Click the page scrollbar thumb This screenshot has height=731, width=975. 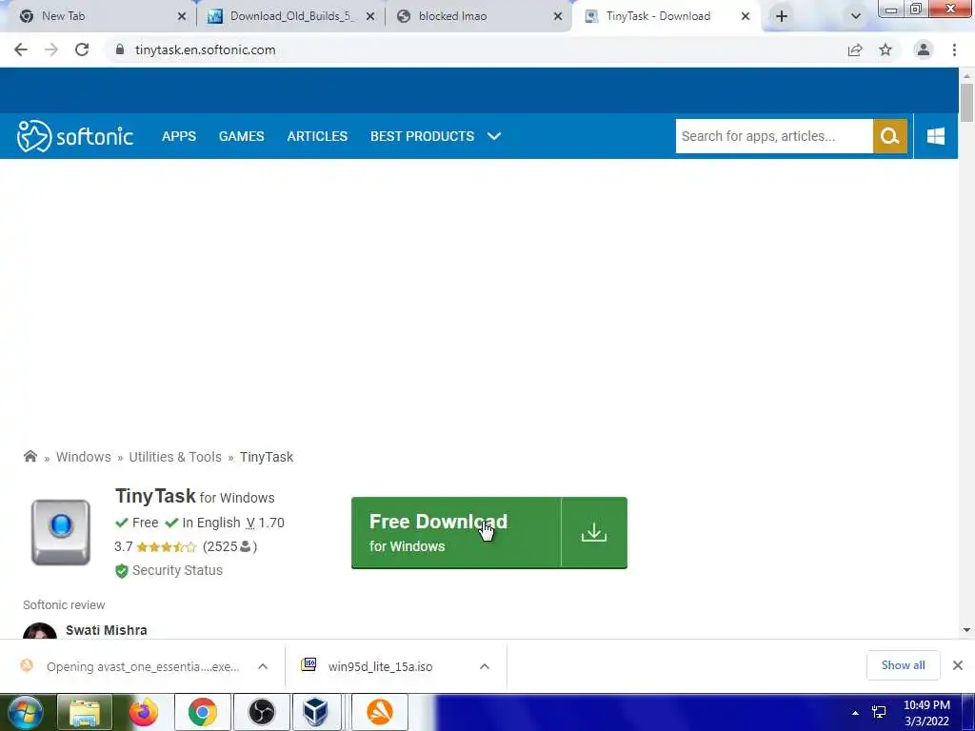tap(966, 103)
